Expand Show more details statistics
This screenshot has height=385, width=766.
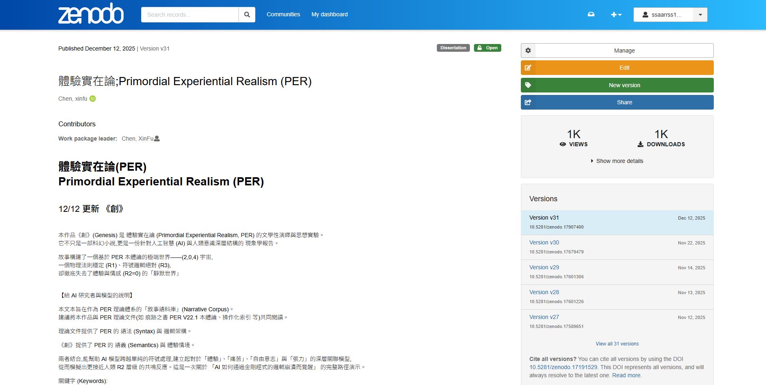[617, 161]
